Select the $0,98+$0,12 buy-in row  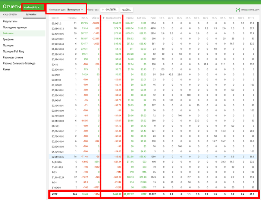tap(153, 28)
